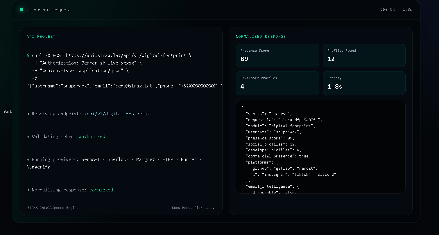The image size is (439, 235).
Task: Click the /api/v1/digital-footprint endpoint link
Action: [x=117, y=114]
